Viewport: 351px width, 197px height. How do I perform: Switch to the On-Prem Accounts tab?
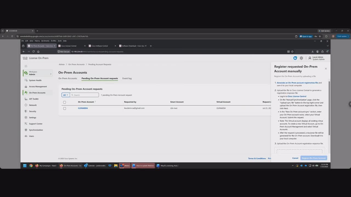tap(68, 79)
